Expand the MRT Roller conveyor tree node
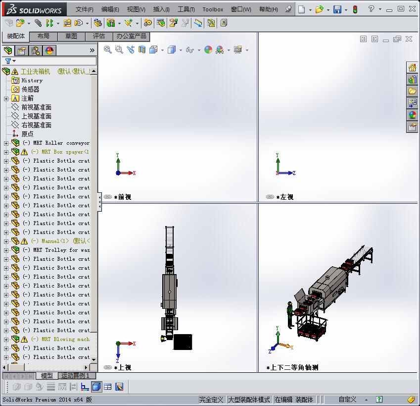 pyautogui.click(x=5, y=142)
